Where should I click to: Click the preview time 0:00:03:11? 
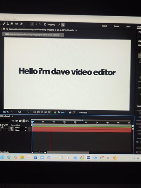pyautogui.click(x=83, y=112)
